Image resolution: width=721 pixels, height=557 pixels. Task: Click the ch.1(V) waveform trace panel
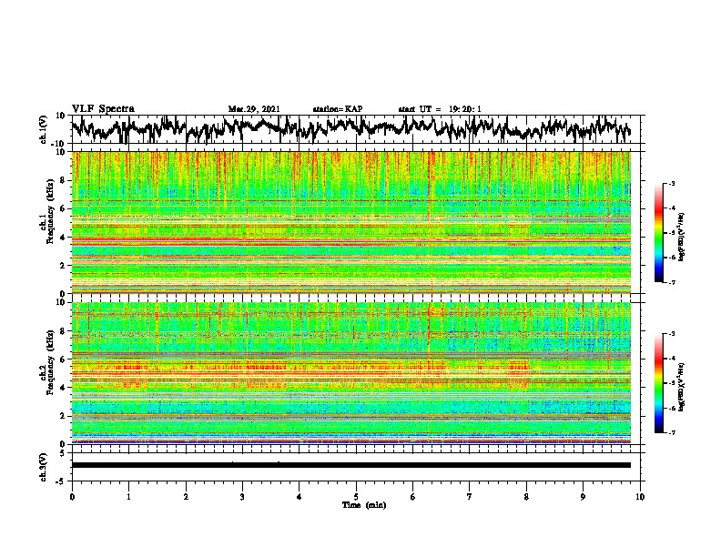(358, 129)
